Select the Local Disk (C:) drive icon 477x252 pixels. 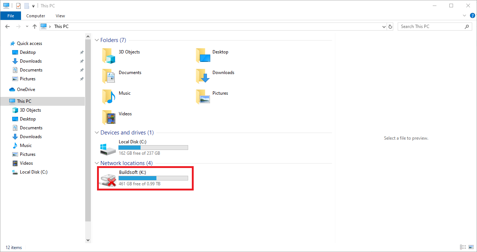[108, 148]
